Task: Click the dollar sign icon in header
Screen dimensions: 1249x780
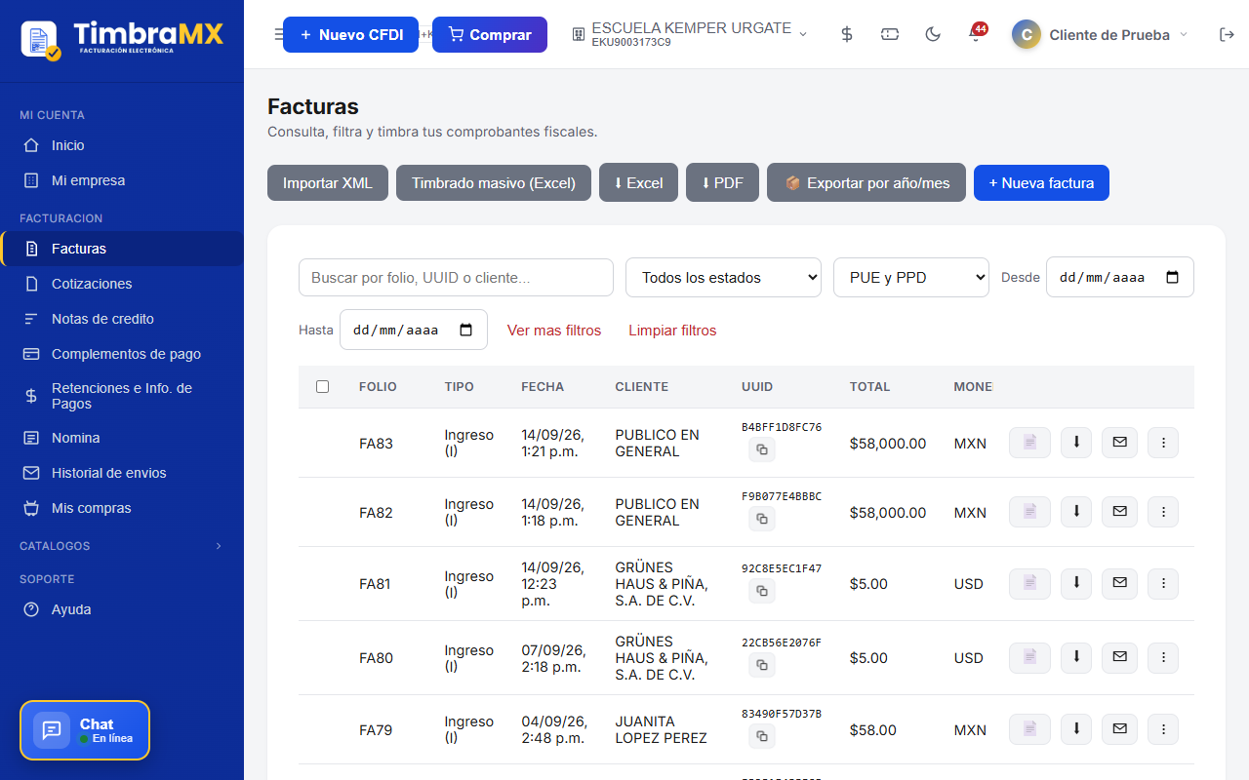Action: 847,34
